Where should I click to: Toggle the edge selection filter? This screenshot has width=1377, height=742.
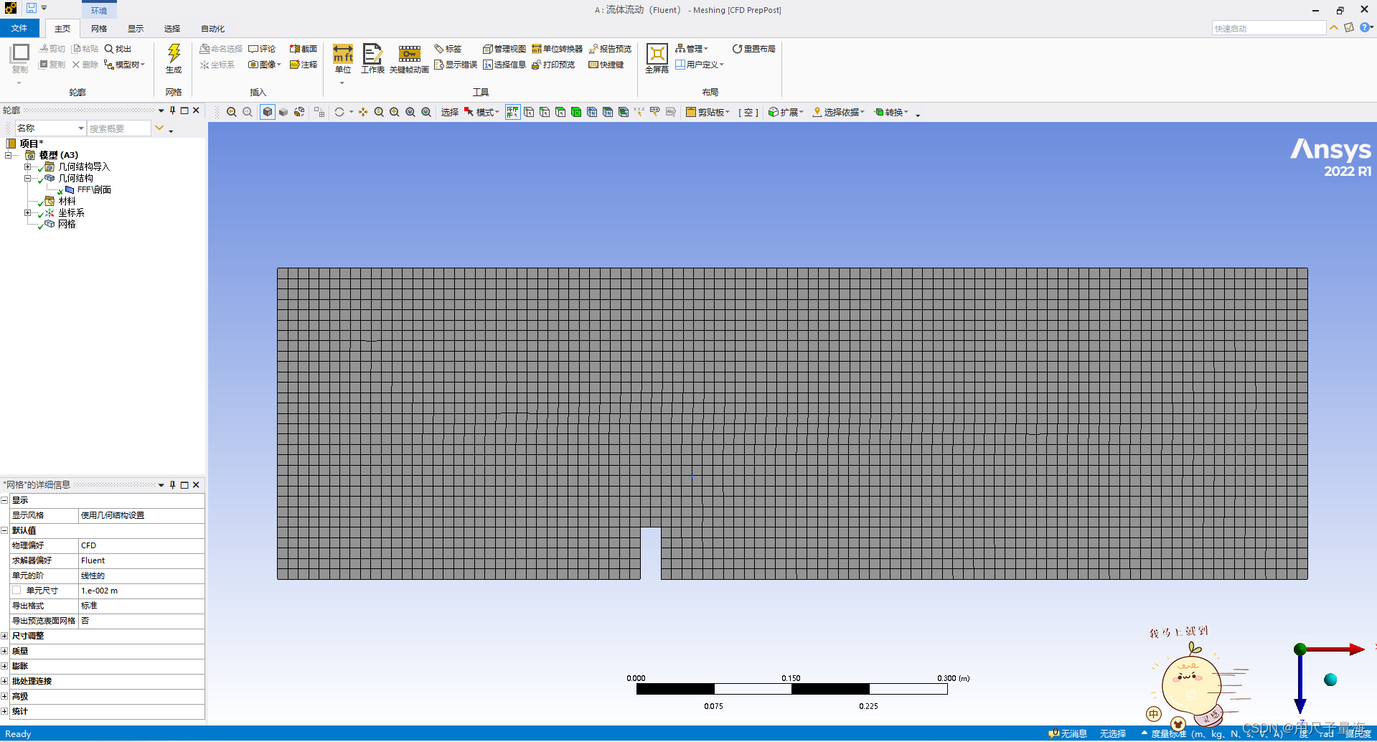coord(545,112)
